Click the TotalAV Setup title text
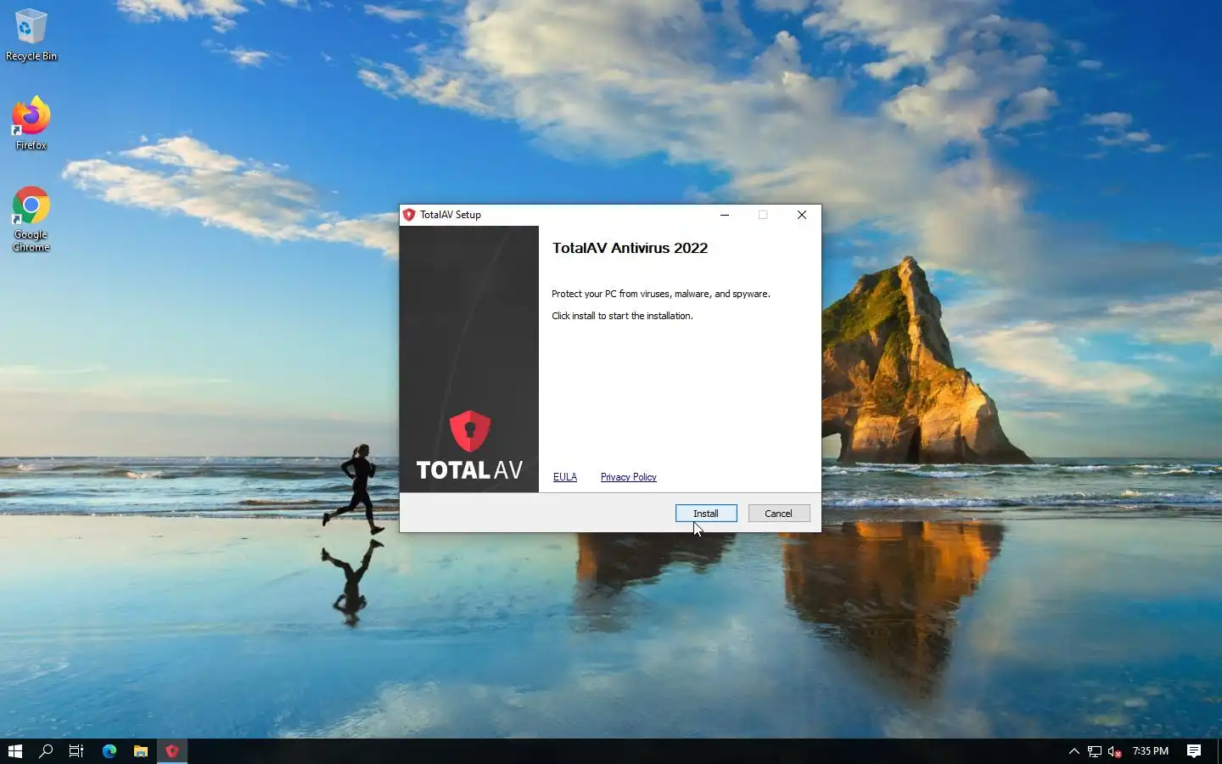1222x764 pixels. click(451, 215)
